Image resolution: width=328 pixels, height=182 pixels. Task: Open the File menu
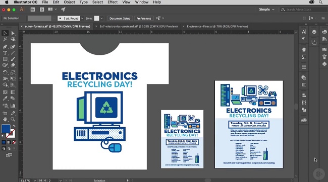(x=45, y=2)
